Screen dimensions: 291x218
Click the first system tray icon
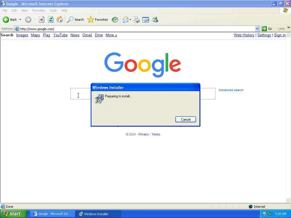tap(265, 214)
